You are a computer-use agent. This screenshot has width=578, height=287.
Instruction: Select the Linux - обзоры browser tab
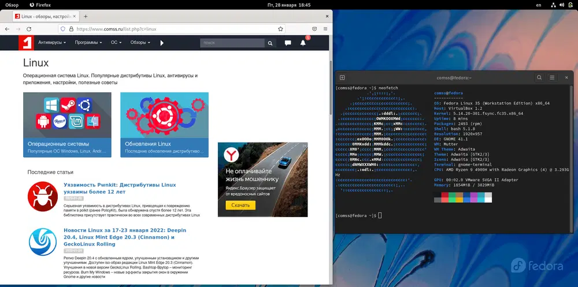46,16
